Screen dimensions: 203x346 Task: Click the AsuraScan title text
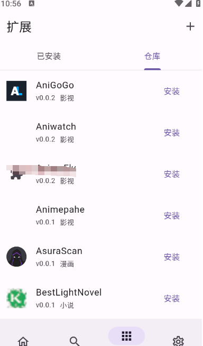click(x=59, y=251)
